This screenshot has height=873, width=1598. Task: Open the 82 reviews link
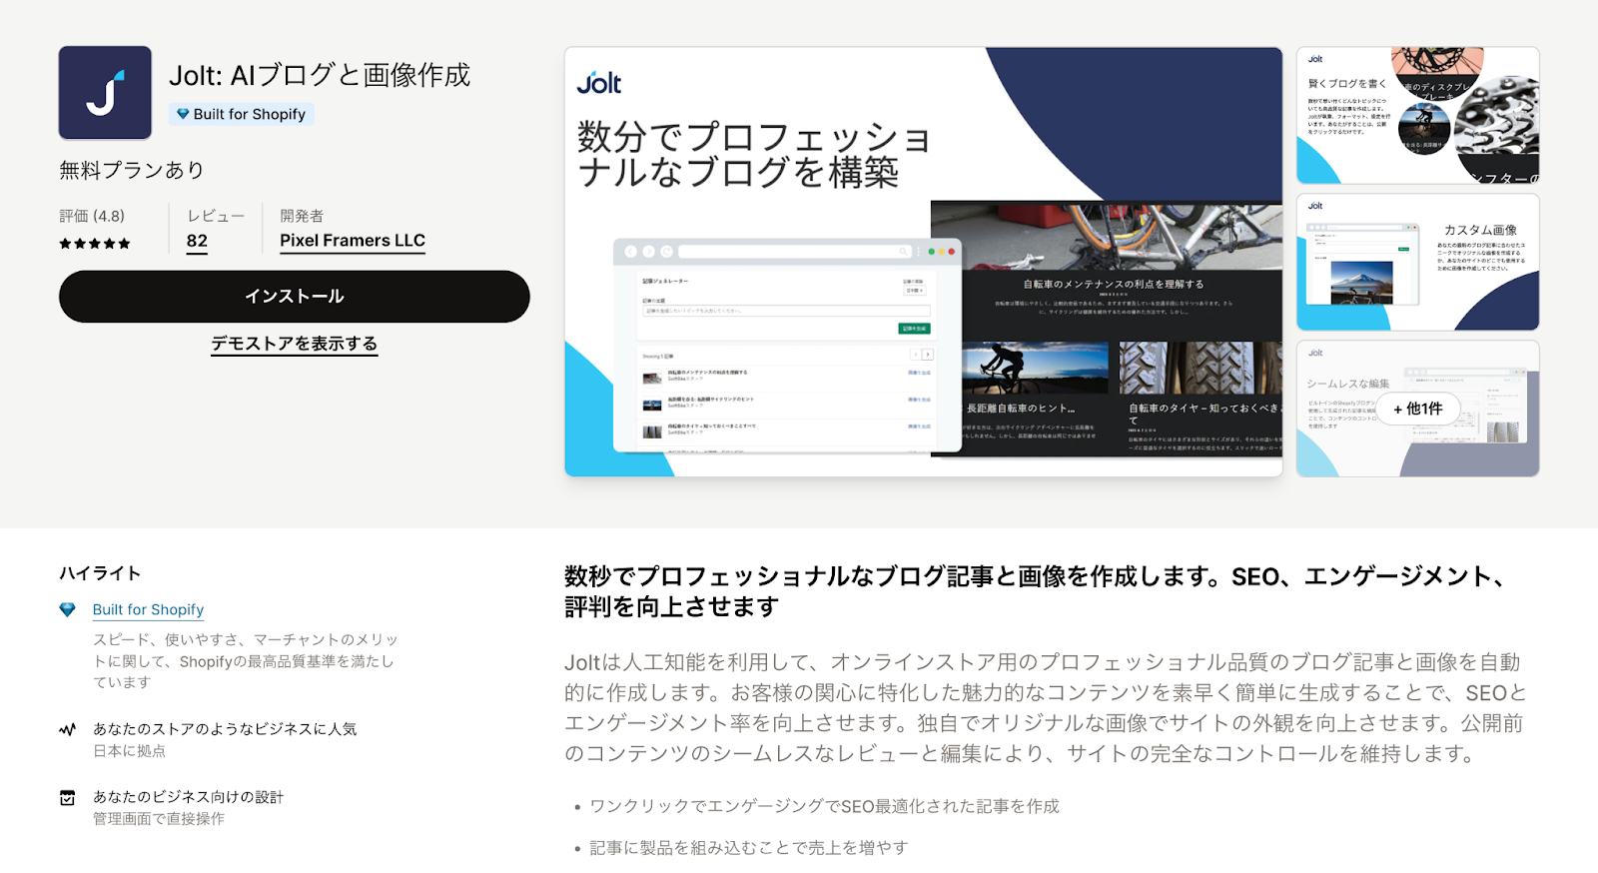pos(197,241)
